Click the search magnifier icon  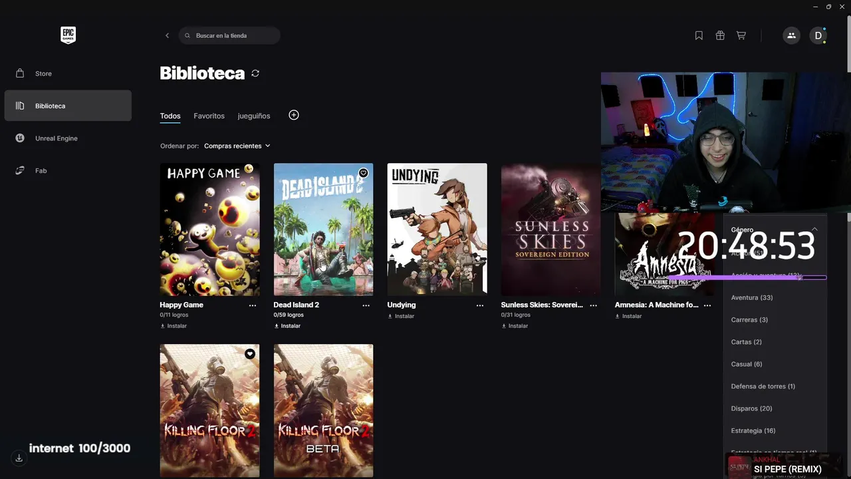click(x=188, y=36)
